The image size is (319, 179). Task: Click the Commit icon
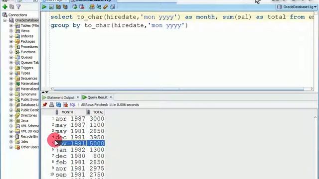(75, 7)
